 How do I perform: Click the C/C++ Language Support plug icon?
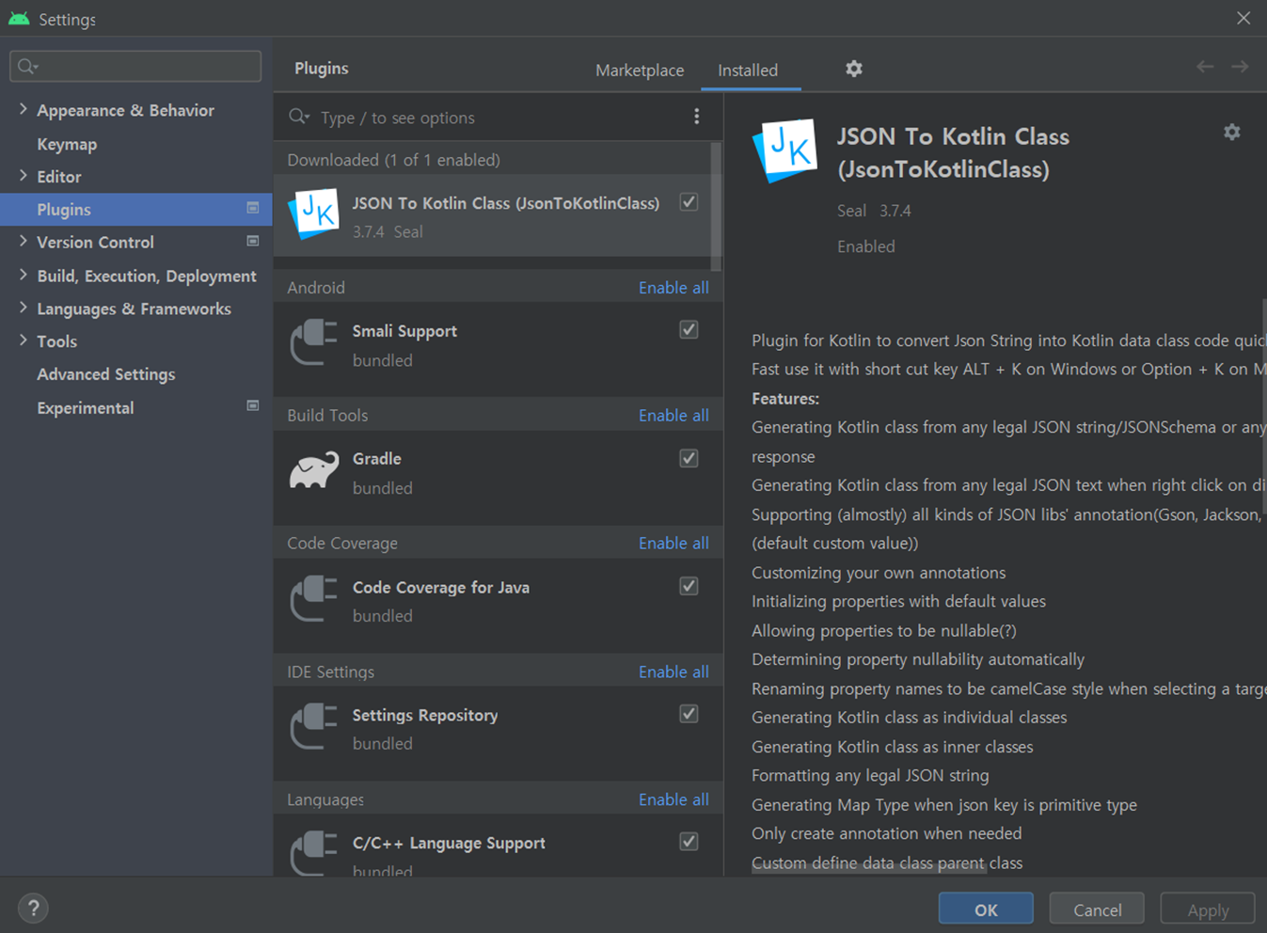[314, 852]
